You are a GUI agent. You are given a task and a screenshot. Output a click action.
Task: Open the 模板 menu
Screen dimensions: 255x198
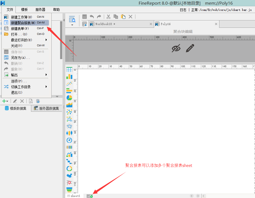[x=24, y=10]
